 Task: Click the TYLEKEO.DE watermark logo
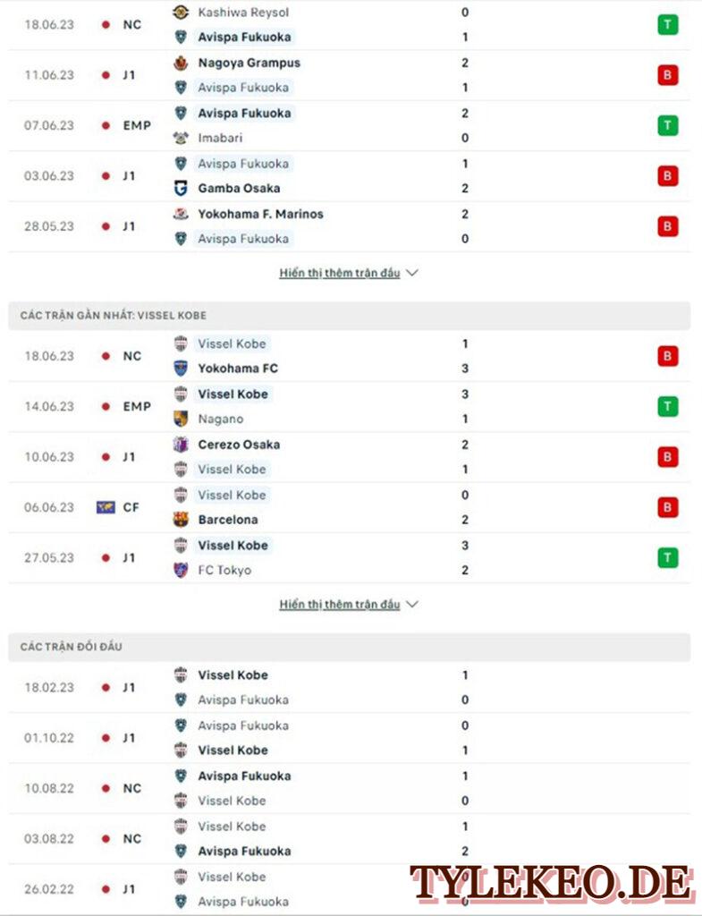click(550, 883)
